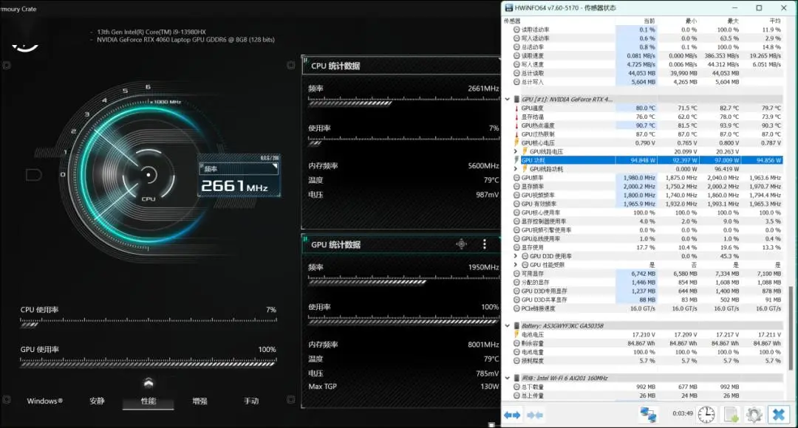
Task: Click the blue X close-sensors icon in HWiNFO toolbar
Action: [778, 414]
